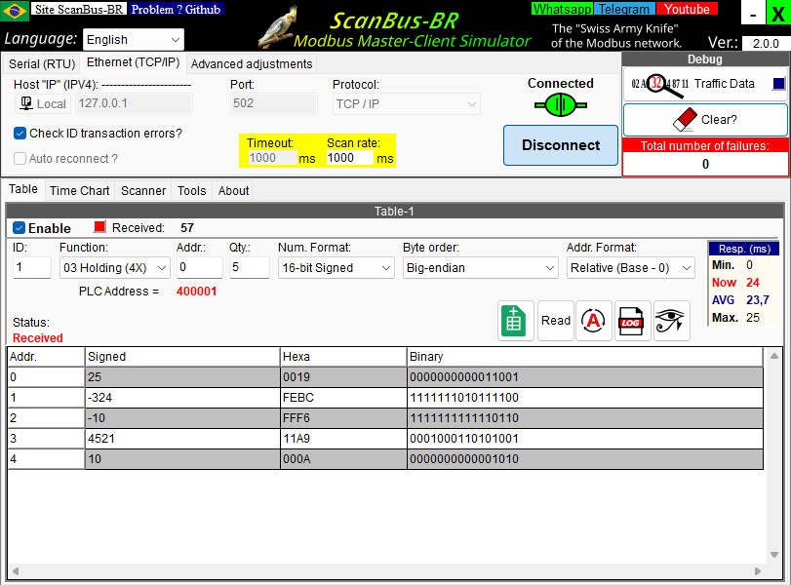Open the Whatsapp link

tap(562, 9)
